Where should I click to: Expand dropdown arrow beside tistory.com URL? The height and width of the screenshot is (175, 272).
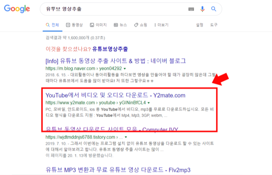coord(126,137)
